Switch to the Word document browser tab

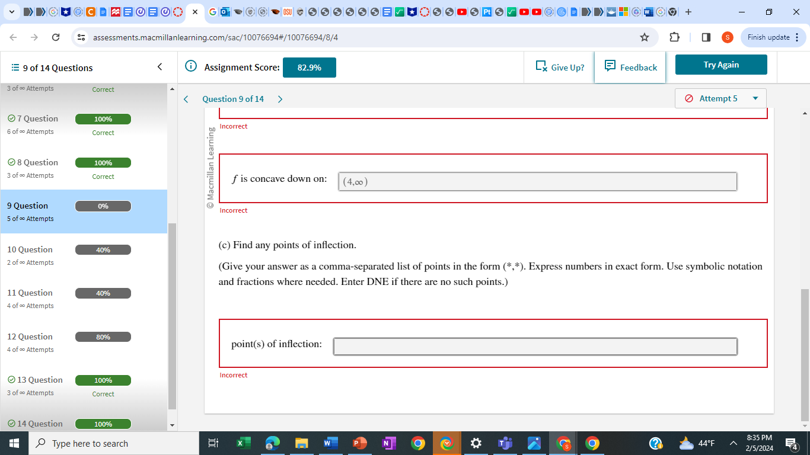[x=648, y=12]
